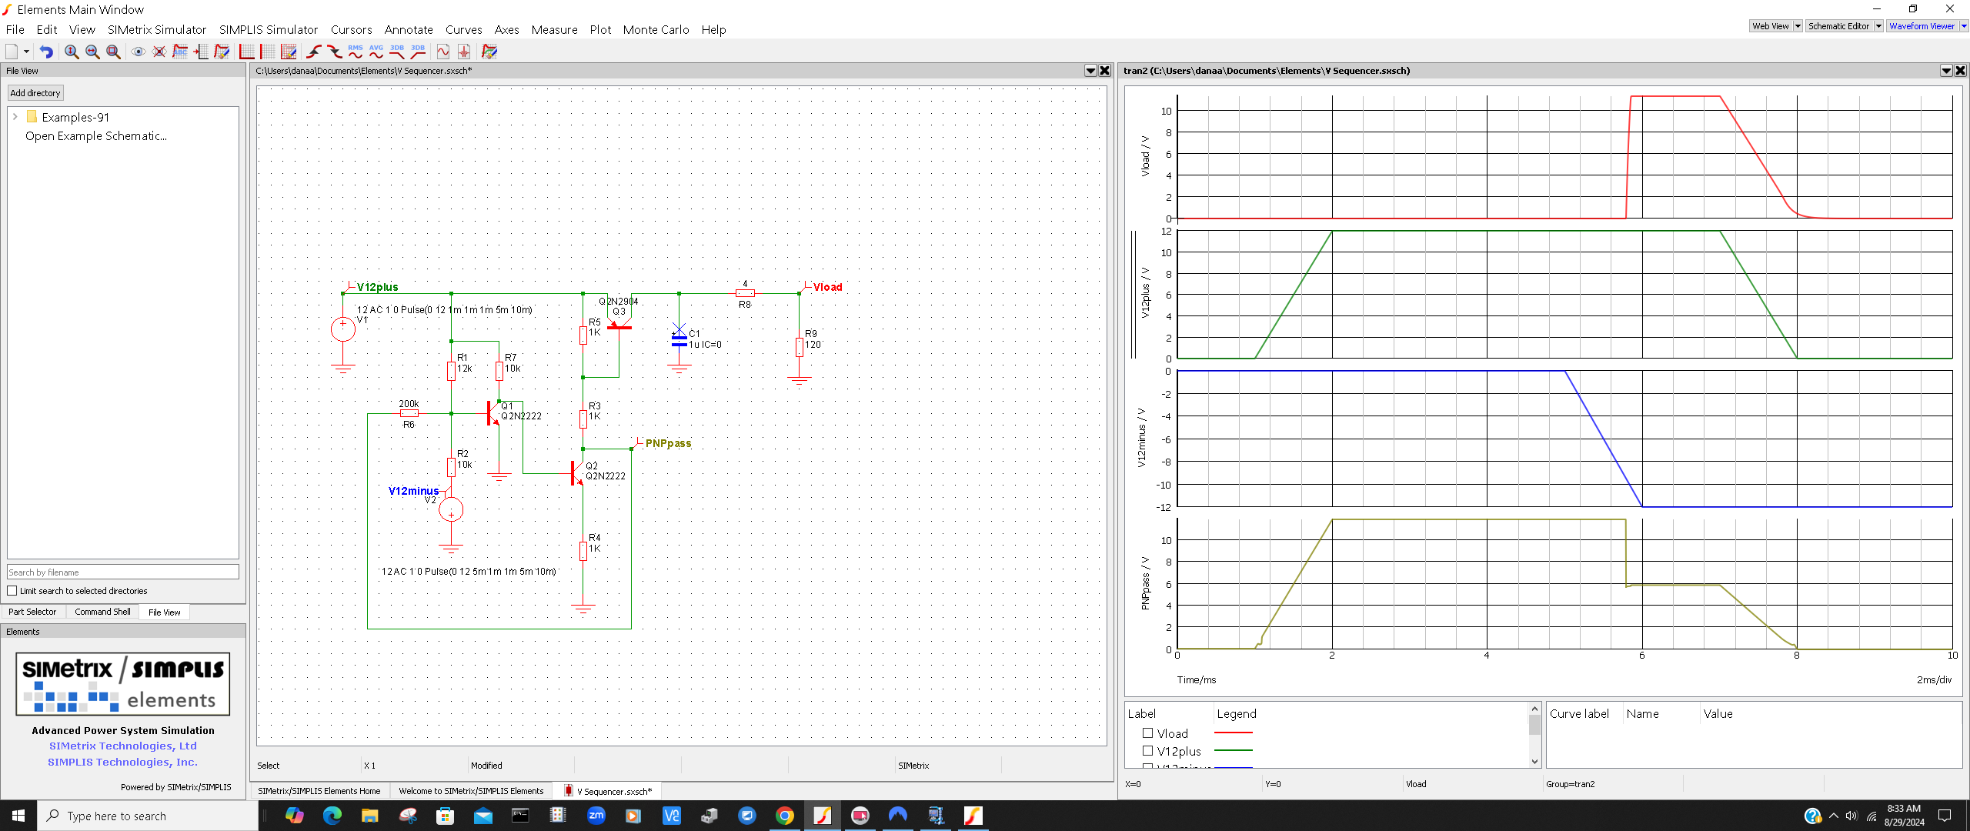Click the blue undo arrow icon
The width and height of the screenshot is (1970, 831).
coord(46,52)
